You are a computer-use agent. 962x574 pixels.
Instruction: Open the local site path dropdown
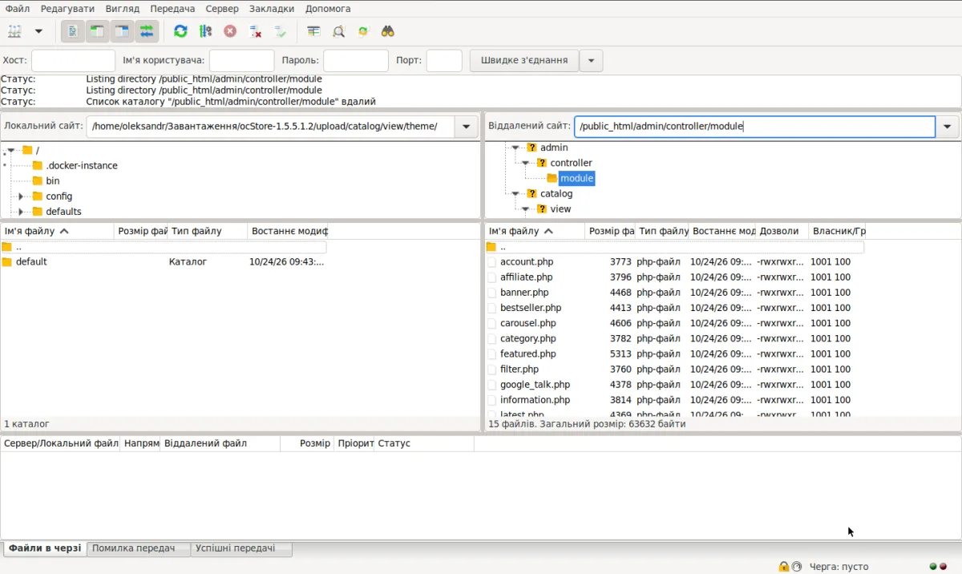click(466, 127)
